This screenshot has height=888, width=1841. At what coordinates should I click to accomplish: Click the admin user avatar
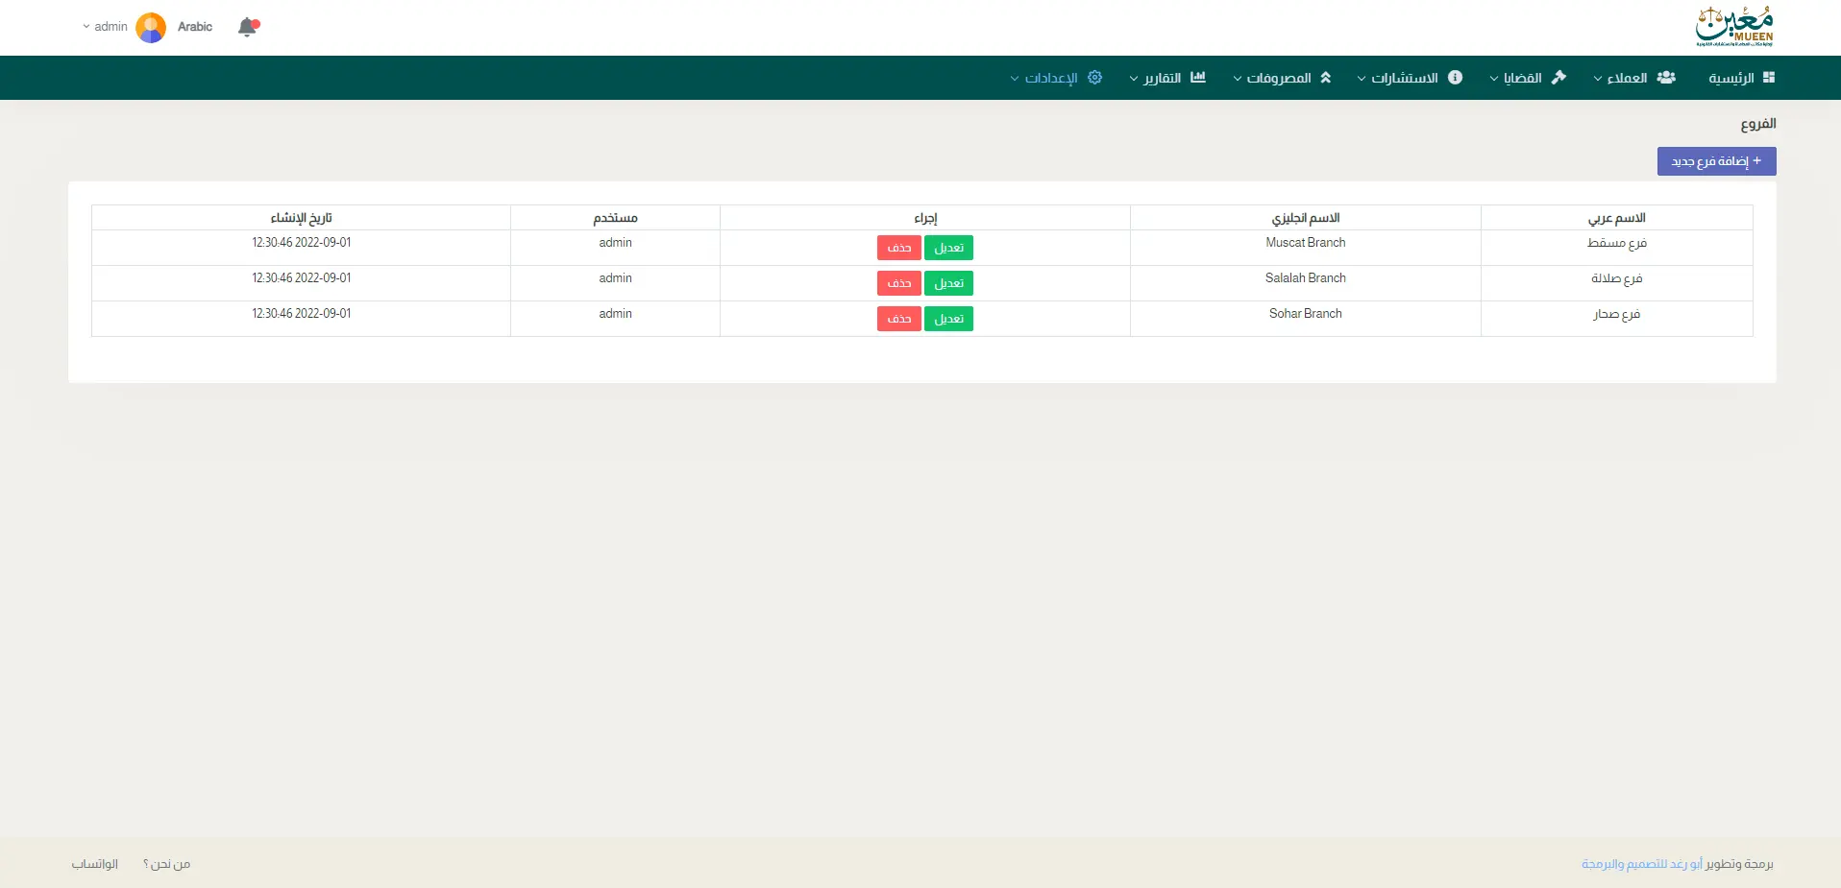(151, 27)
